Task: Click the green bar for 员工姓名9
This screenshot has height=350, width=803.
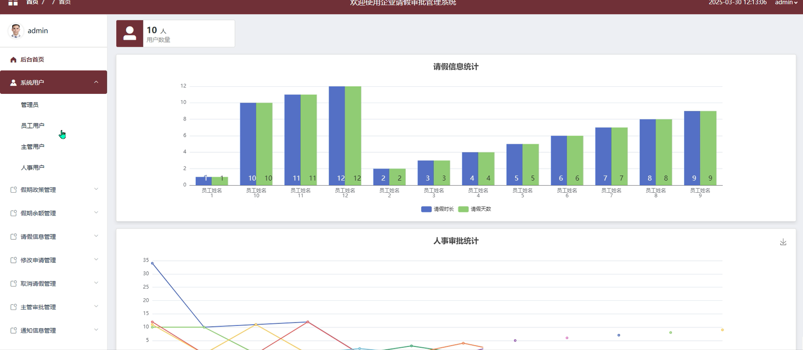Action: pyautogui.click(x=708, y=148)
